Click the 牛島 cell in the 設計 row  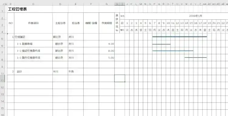76,71
